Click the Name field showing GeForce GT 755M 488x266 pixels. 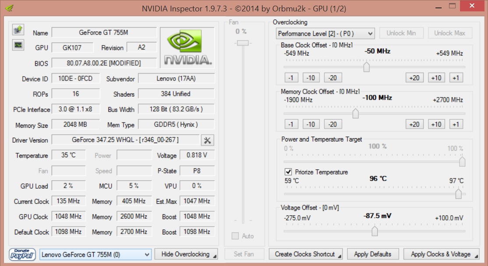(104, 32)
